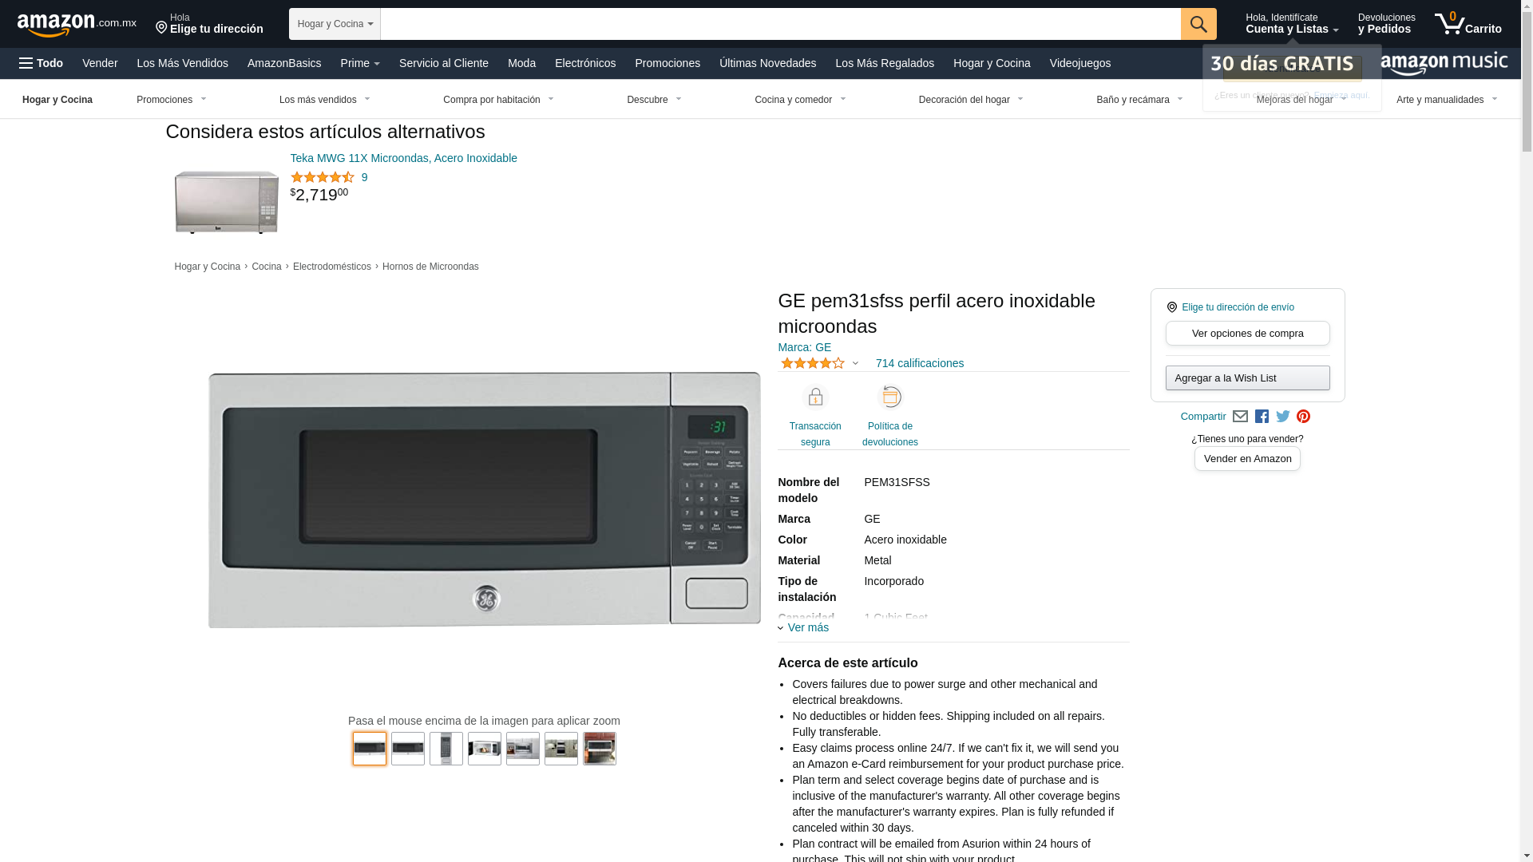Open 714 calificaciones link
This screenshot has height=862, width=1533.
919,364
